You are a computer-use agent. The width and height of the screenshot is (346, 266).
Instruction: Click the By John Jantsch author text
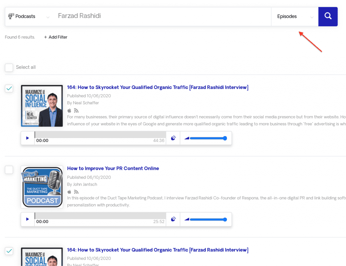click(82, 184)
